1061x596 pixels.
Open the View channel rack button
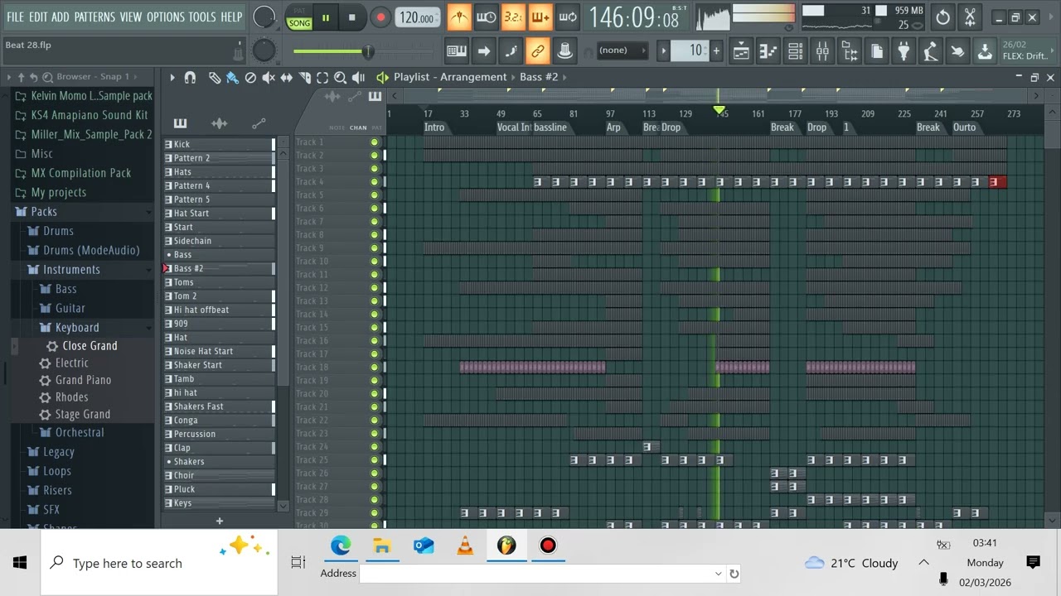tap(795, 51)
